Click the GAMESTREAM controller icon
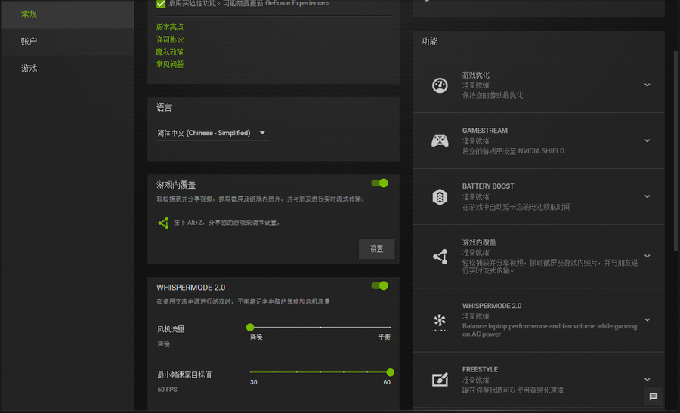 point(440,141)
